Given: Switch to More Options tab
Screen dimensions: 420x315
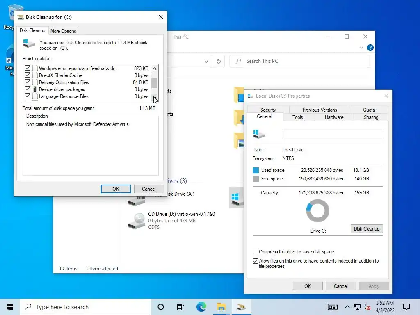Looking at the screenshot, I should pyautogui.click(x=63, y=31).
